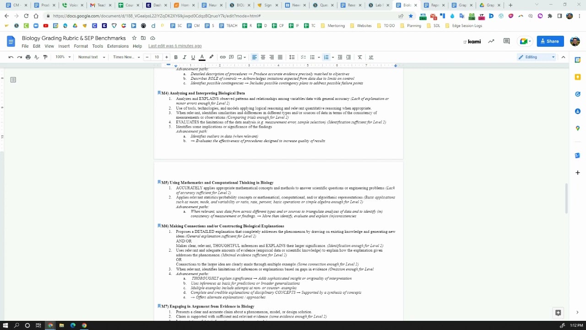Choose a text color
The height and width of the screenshot is (330, 586).
(202, 57)
